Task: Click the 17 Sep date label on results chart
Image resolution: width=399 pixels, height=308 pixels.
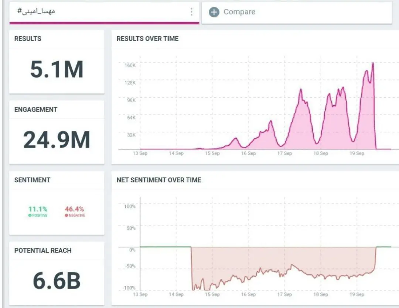Action: (284, 153)
